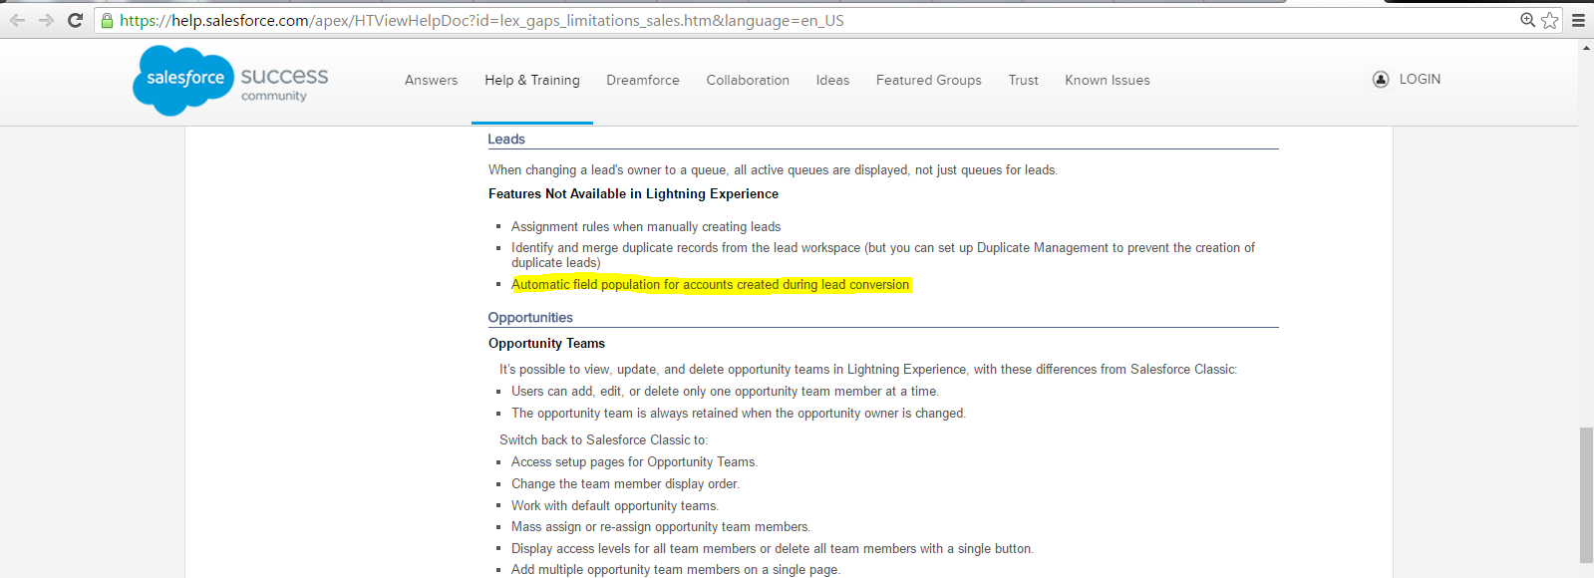Open the Trust nav item
This screenshot has height=578, width=1594.
tap(1023, 80)
